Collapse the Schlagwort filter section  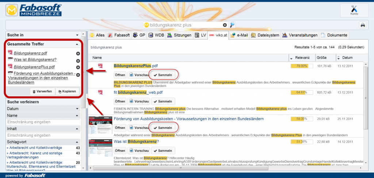click(77, 142)
